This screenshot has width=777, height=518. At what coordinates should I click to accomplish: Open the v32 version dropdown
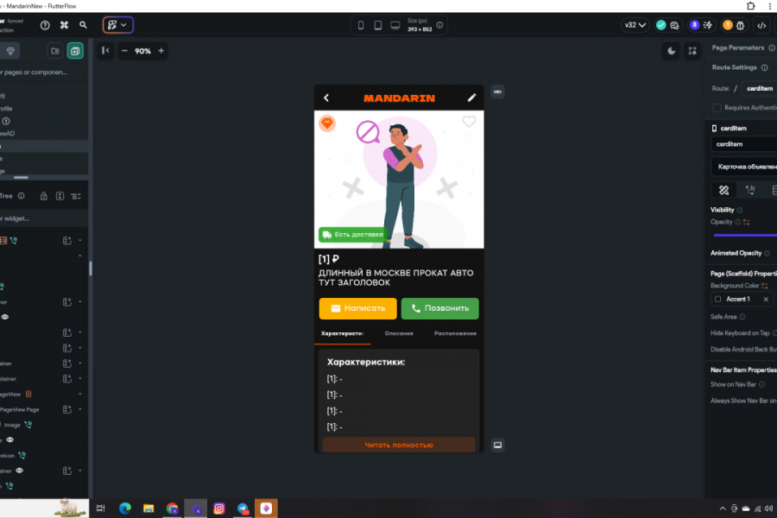(635, 25)
